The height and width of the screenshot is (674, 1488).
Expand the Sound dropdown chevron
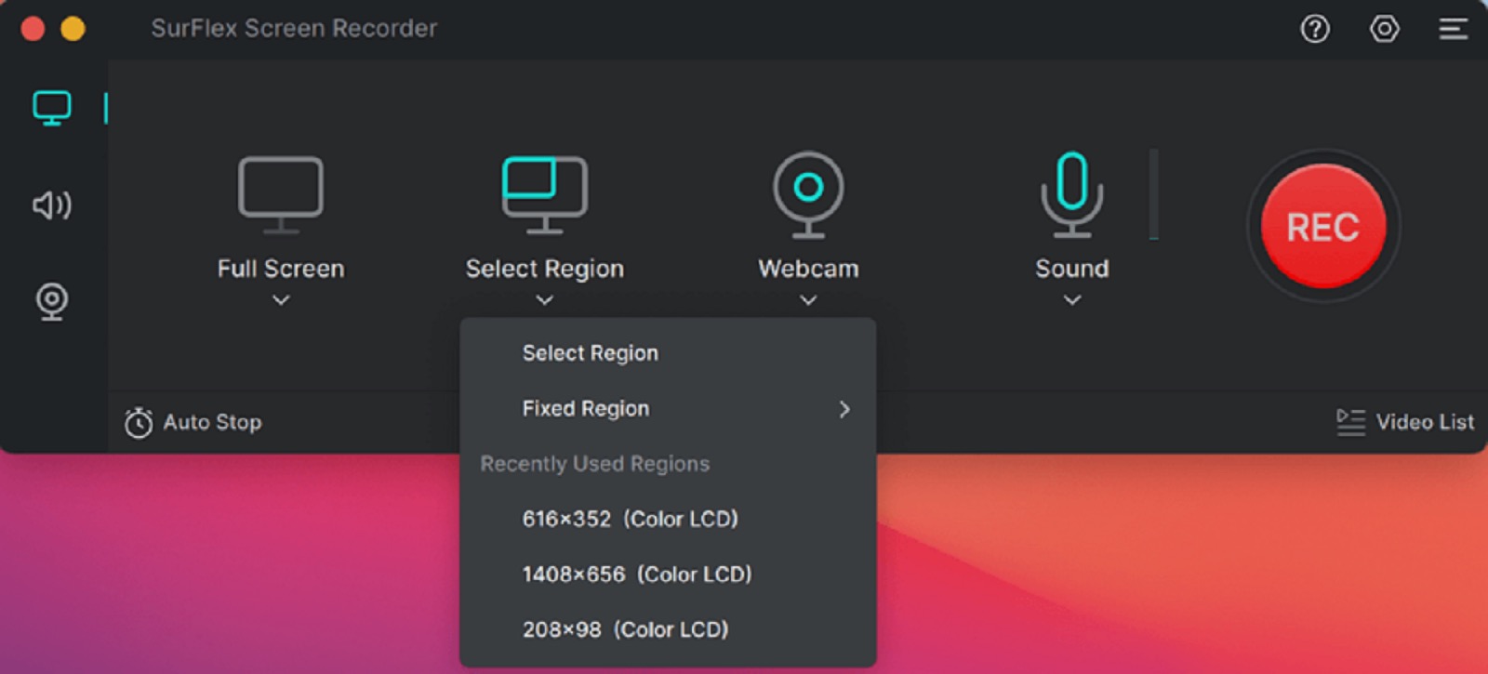pos(1072,300)
